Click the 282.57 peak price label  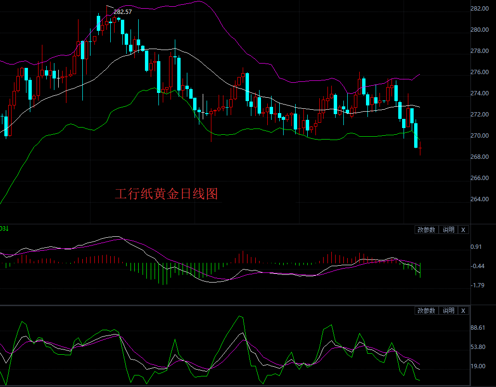coord(122,12)
